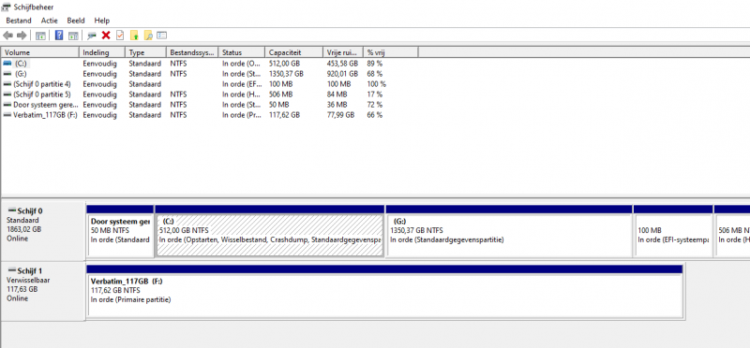Image resolution: width=750 pixels, height=348 pixels.
Task: Select the (G:) partition block on Schijf 0
Action: coord(509,231)
